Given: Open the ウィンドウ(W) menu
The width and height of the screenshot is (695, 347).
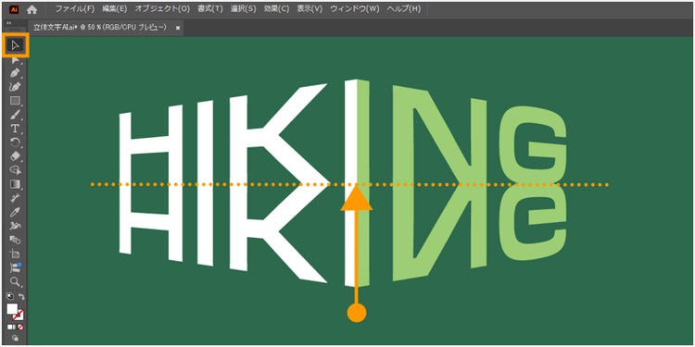Looking at the screenshot, I should tap(355, 9).
